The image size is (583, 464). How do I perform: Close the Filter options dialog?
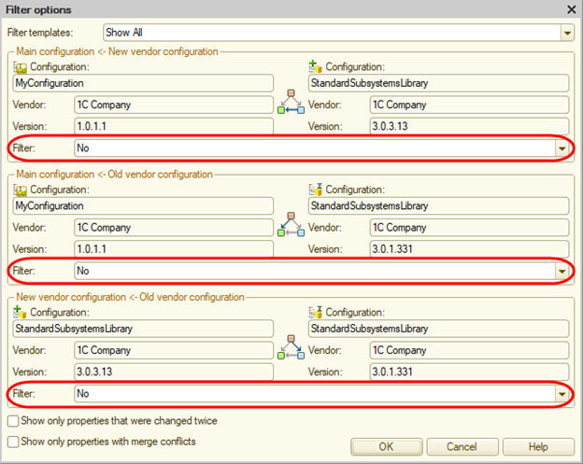pyautogui.click(x=571, y=9)
